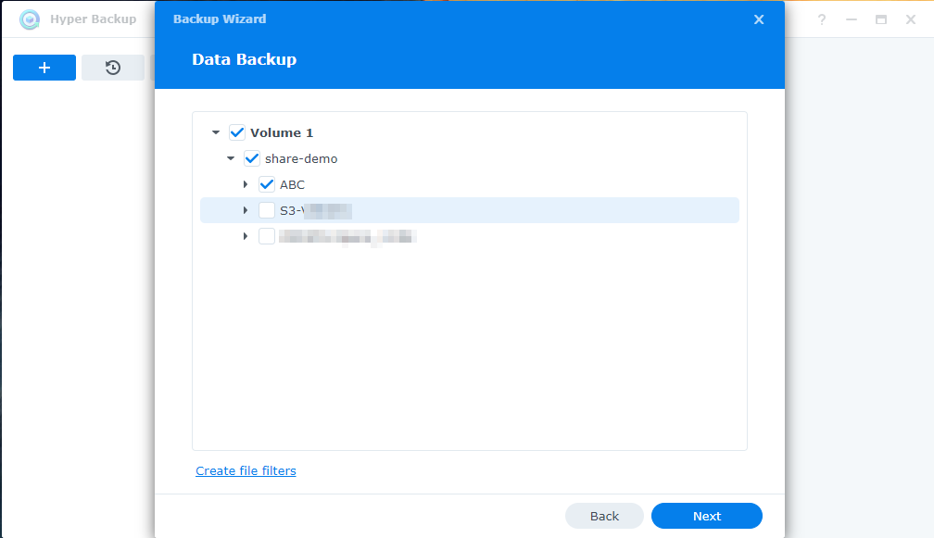
Task: Open help with the question mark icon
Action: (x=821, y=19)
